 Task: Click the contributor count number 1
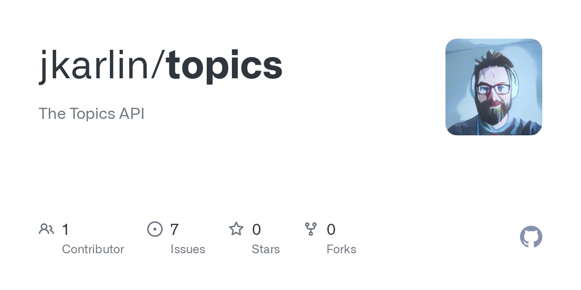(x=65, y=230)
